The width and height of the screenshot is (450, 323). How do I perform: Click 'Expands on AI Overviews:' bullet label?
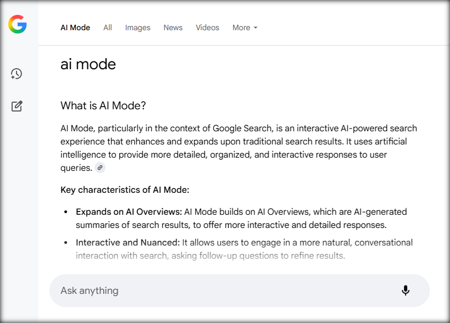(129, 211)
